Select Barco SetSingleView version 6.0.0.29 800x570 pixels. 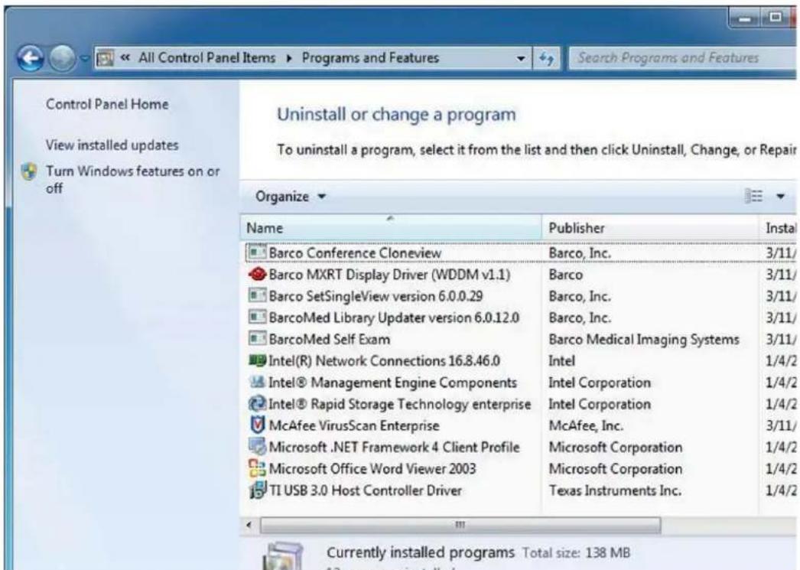click(x=376, y=296)
